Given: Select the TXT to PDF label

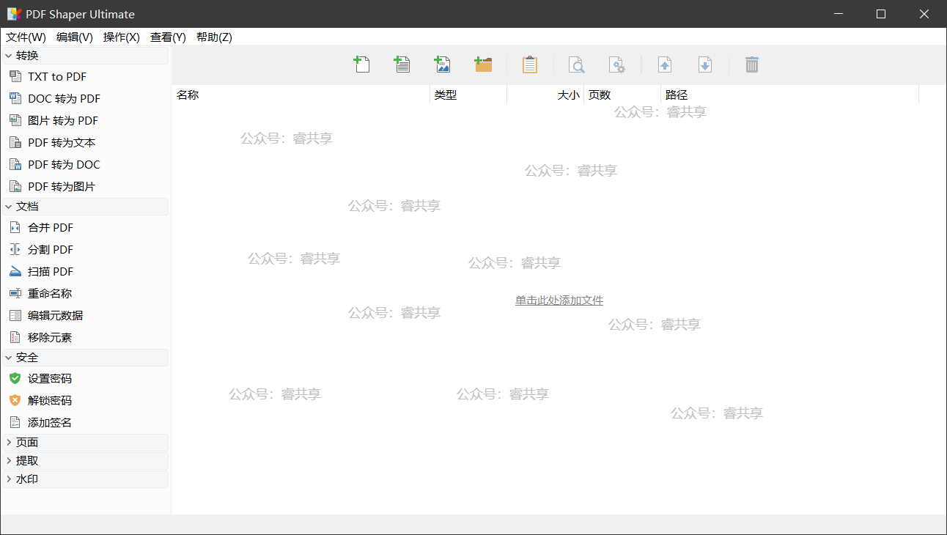Looking at the screenshot, I should (x=57, y=77).
